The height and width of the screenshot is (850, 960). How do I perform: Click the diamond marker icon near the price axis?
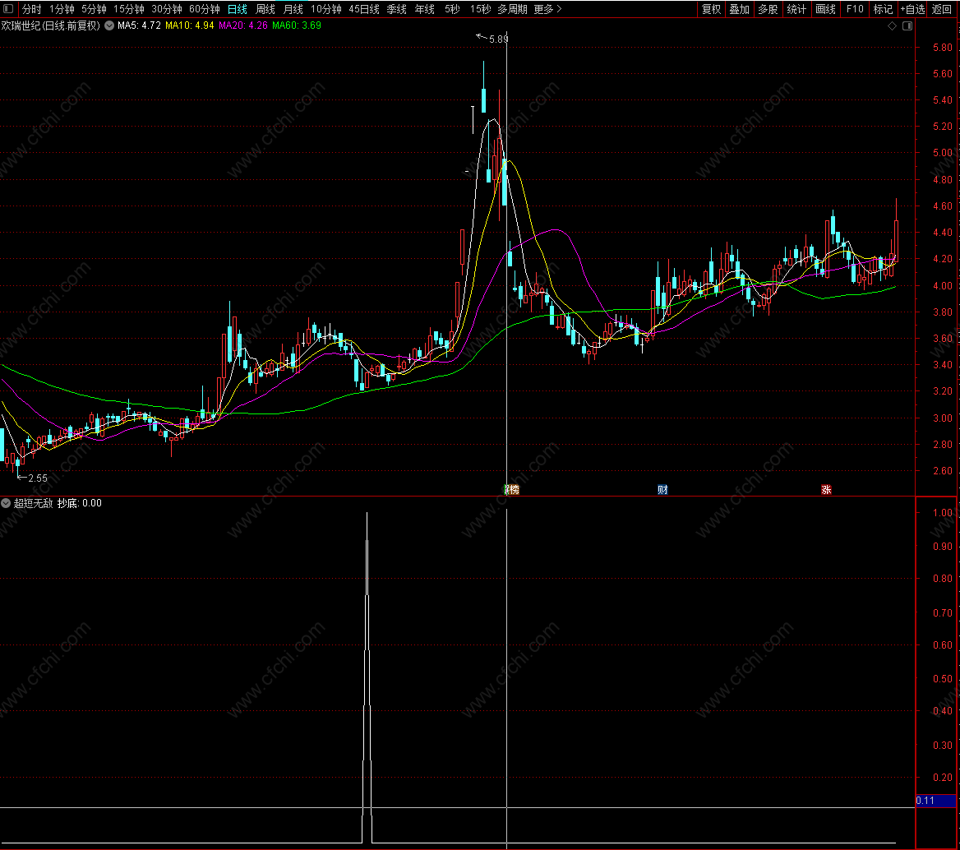(x=892, y=25)
